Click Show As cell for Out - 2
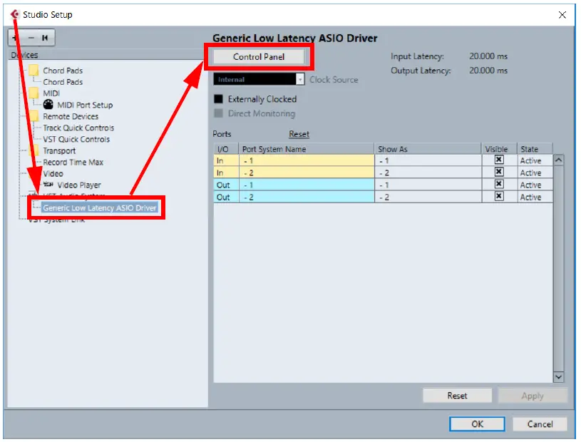 [428, 197]
